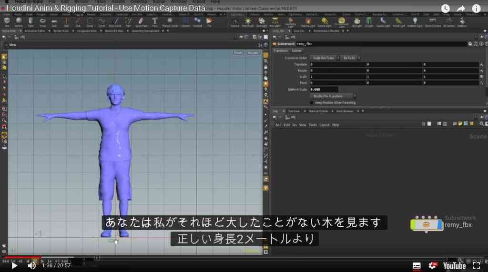Open the viewport Persp camera menu

tap(238, 52)
